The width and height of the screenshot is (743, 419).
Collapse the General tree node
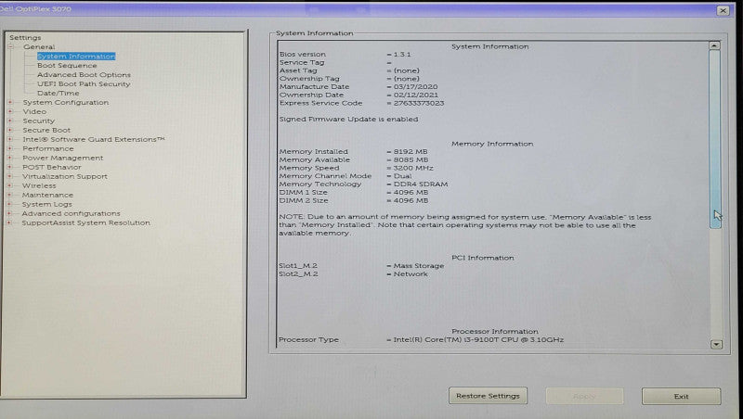point(10,47)
